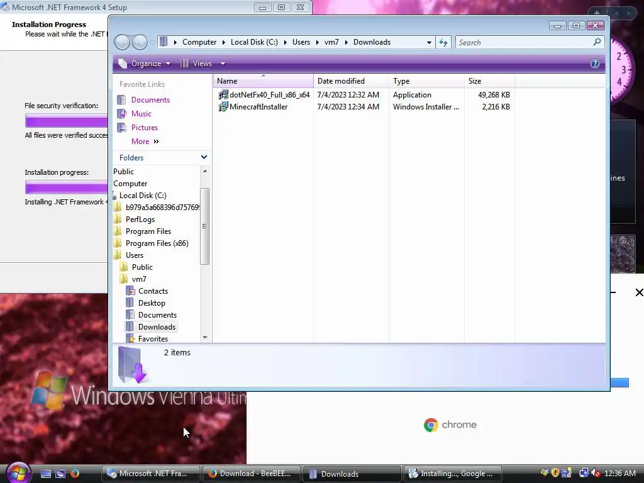
Task: Select the PerfLogs folder
Action: [140, 219]
